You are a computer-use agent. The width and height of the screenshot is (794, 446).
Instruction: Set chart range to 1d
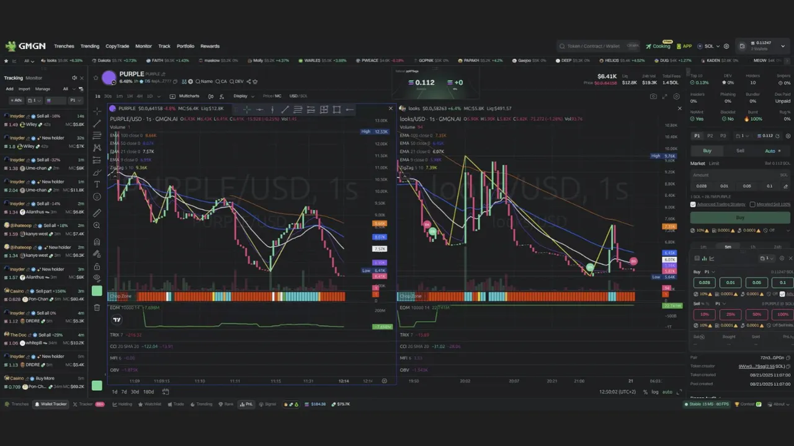point(114,391)
